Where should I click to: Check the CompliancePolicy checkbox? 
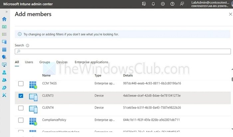pos(21,120)
